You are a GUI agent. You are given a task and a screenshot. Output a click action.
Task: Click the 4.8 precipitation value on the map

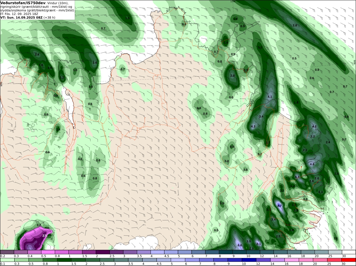click(x=312, y=164)
